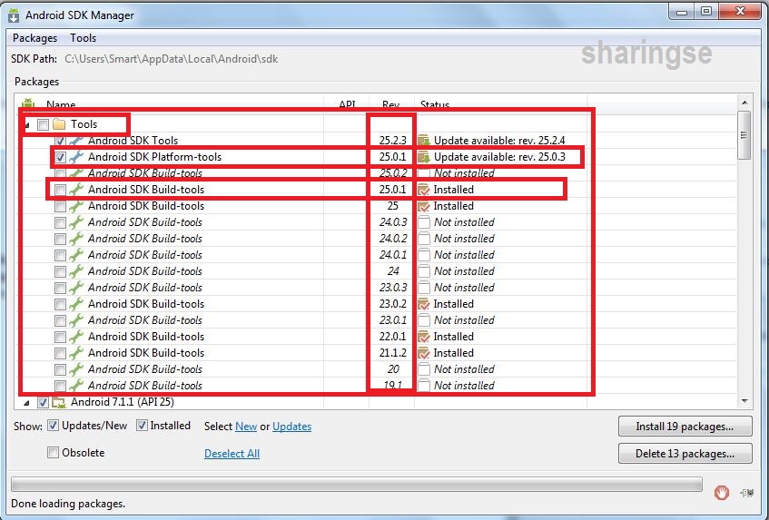Check Android SDK Build-tools 25.0.1 checkbox
This screenshot has height=520, width=769.
point(60,190)
